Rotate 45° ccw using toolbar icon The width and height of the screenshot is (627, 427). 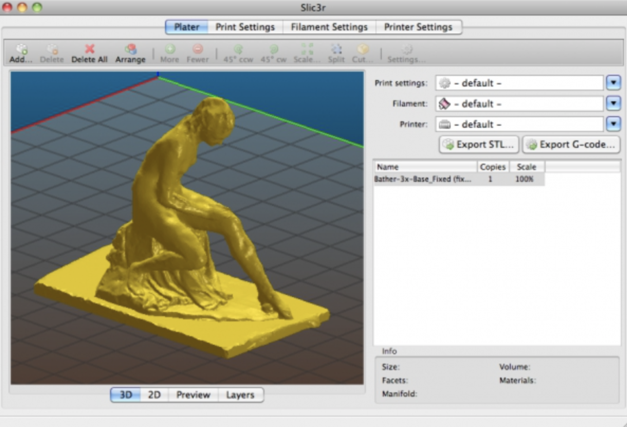click(238, 49)
